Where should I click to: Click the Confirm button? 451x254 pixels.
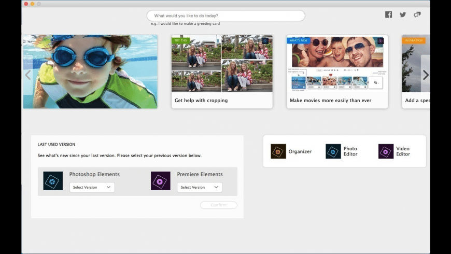(219, 205)
